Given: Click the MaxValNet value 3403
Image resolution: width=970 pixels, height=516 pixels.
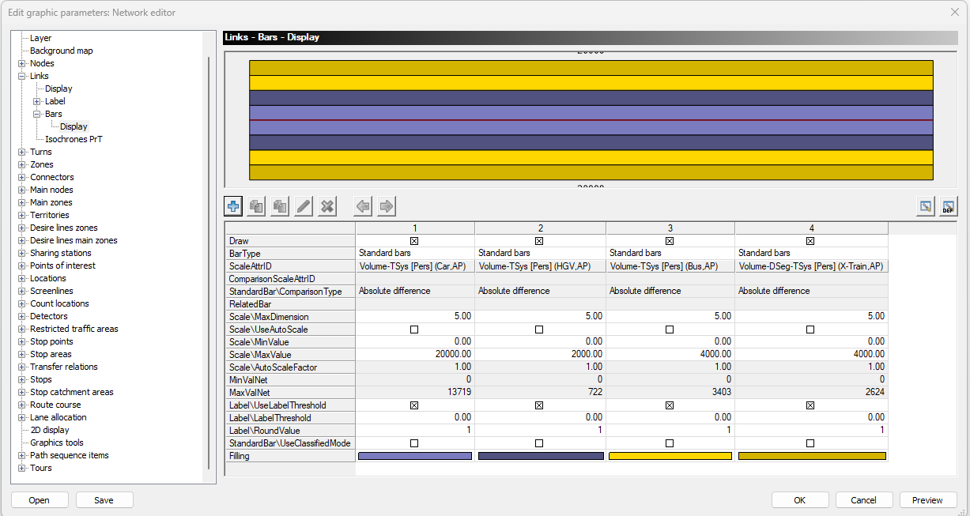Looking at the screenshot, I should click(670, 393).
